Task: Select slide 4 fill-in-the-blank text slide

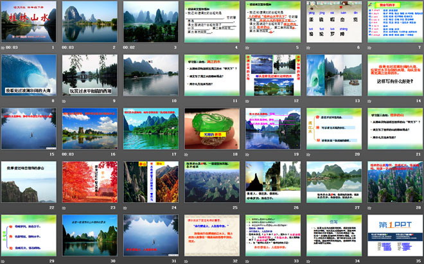Action: (212, 22)
